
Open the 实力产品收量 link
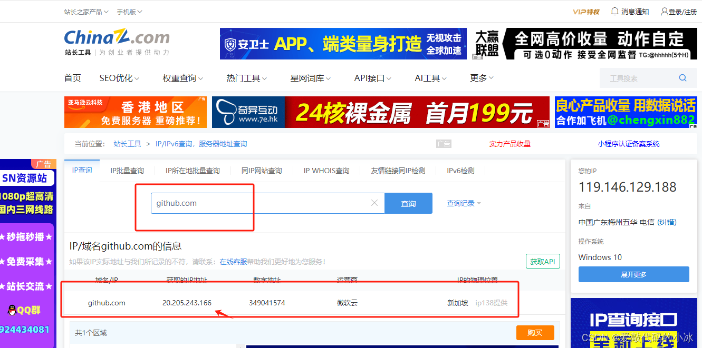pyautogui.click(x=509, y=144)
